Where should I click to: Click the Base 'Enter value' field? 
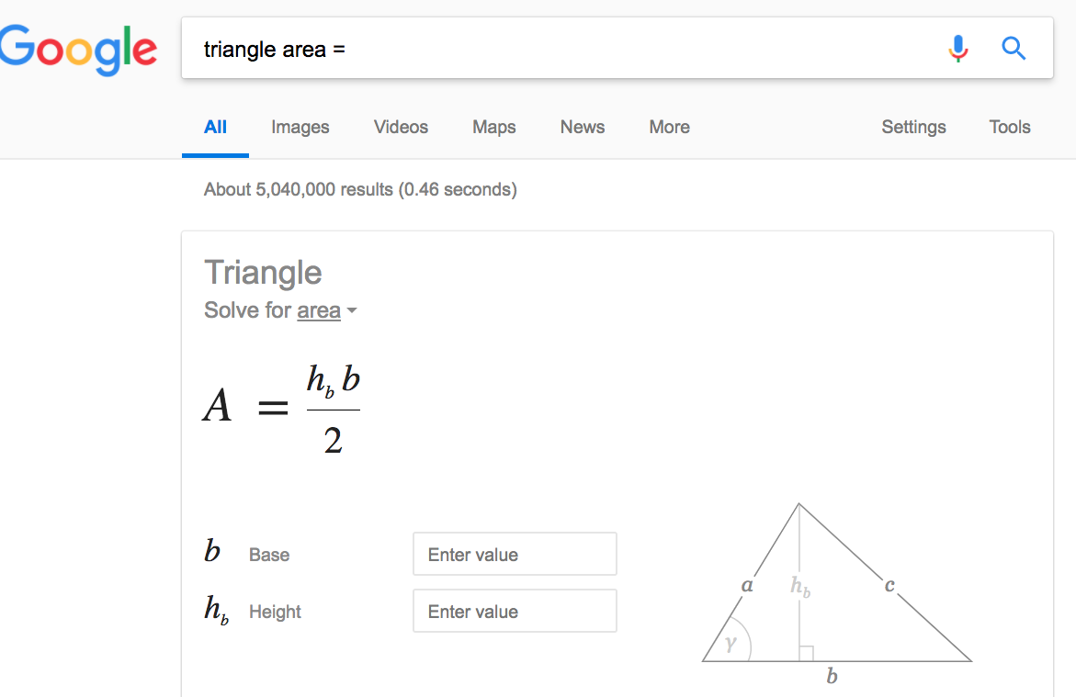[514, 554]
